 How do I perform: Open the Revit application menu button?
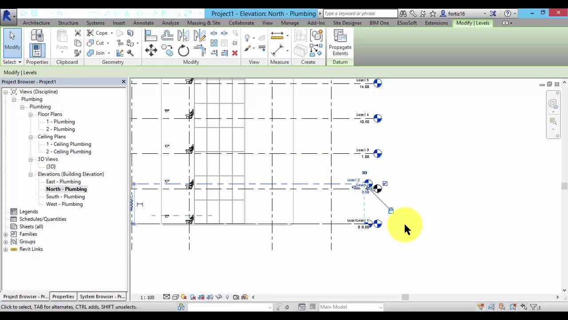[8, 16]
